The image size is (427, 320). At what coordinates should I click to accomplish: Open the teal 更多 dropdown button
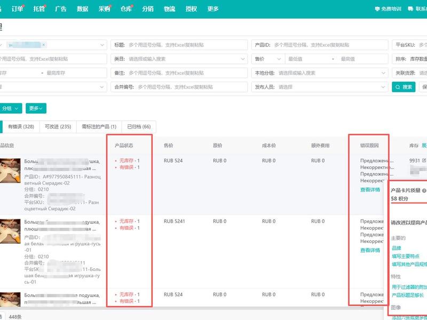tap(36, 108)
